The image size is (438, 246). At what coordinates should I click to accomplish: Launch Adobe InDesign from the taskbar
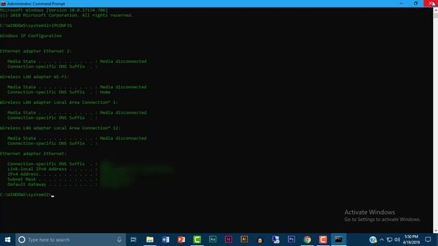[x=229, y=240]
